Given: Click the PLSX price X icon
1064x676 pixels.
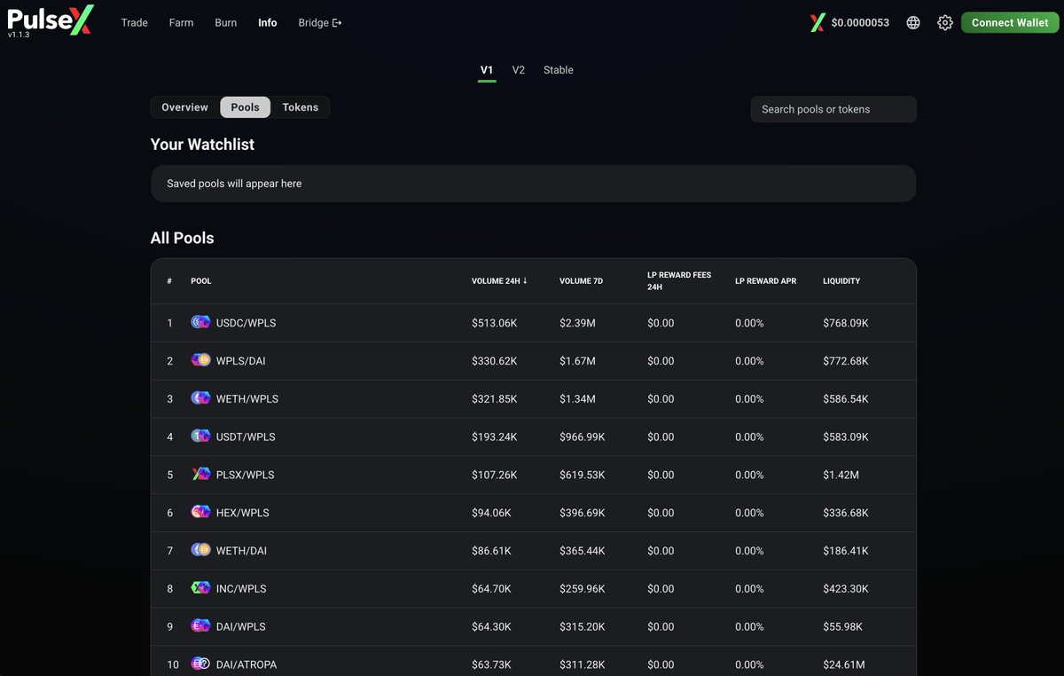Looking at the screenshot, I should pos(818,23).
